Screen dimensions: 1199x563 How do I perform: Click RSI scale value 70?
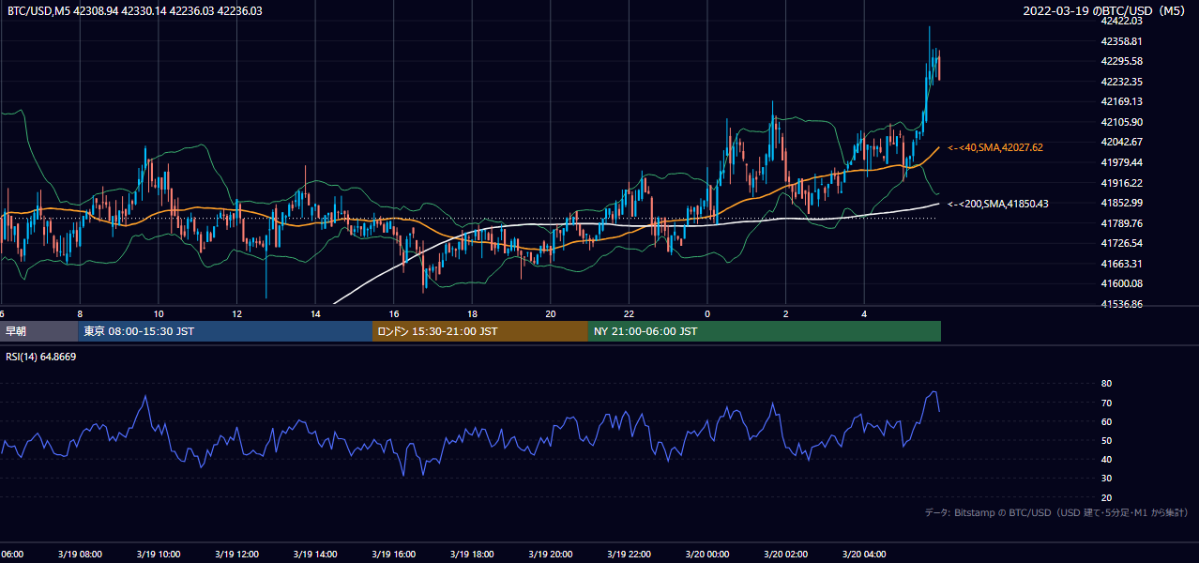(1106, 403)
